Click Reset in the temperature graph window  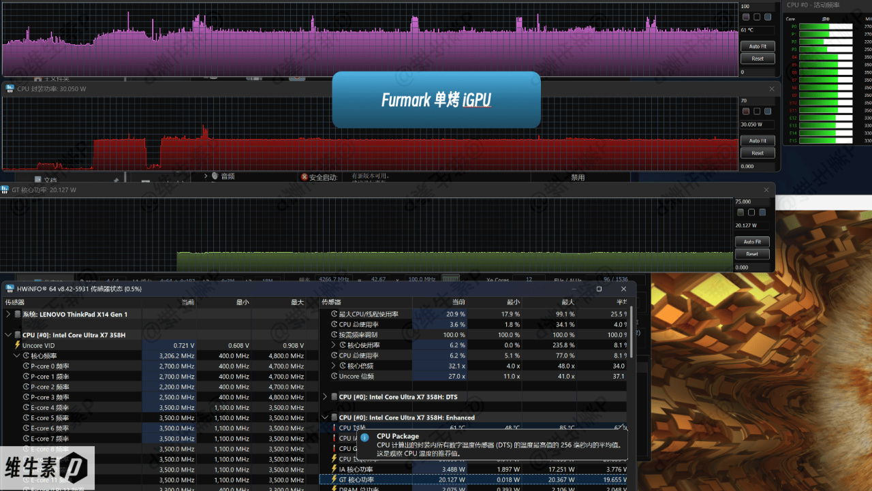pos(758,59)
